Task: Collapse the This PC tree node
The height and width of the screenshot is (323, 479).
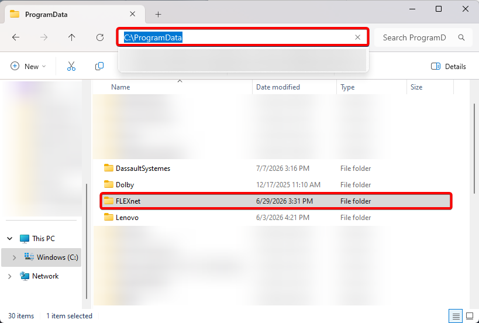Action: pyautogui.click(x=10, y=239)
